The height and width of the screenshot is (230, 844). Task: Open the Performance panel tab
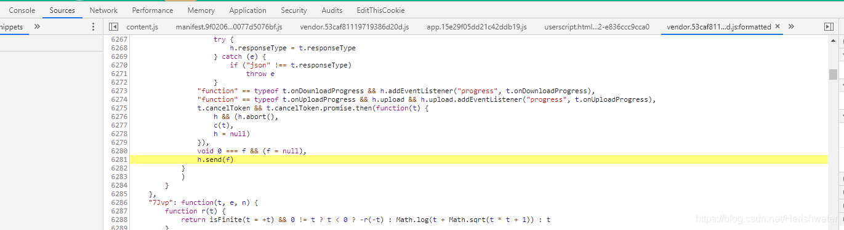pos(153,10)
